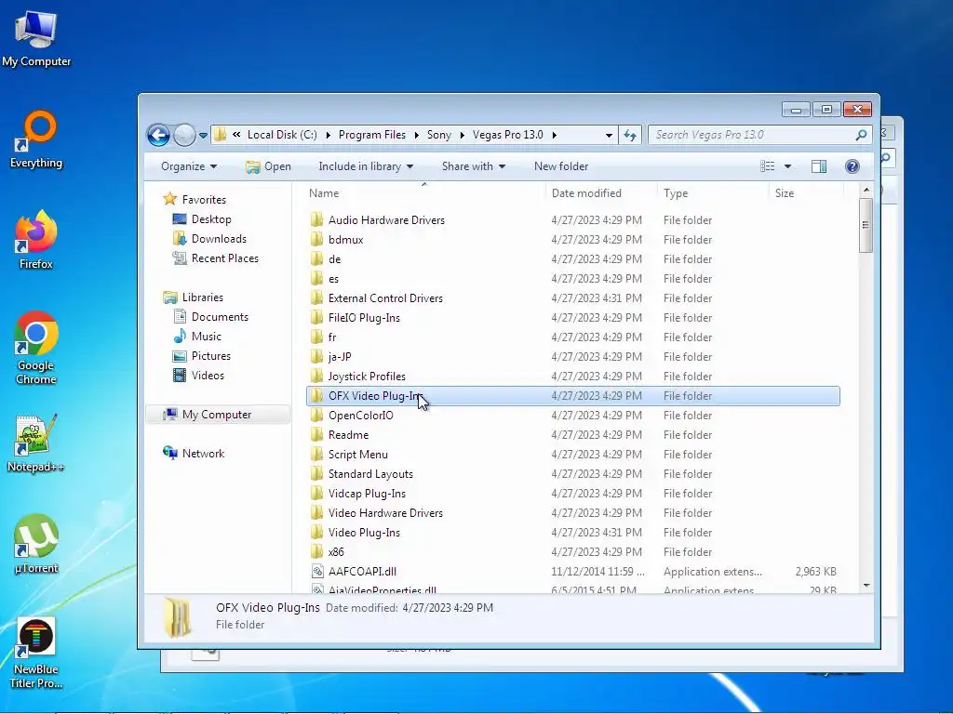Open Explorer help question mark icon
The height and width of the screenshot is (714, 953).
[852, 166]
